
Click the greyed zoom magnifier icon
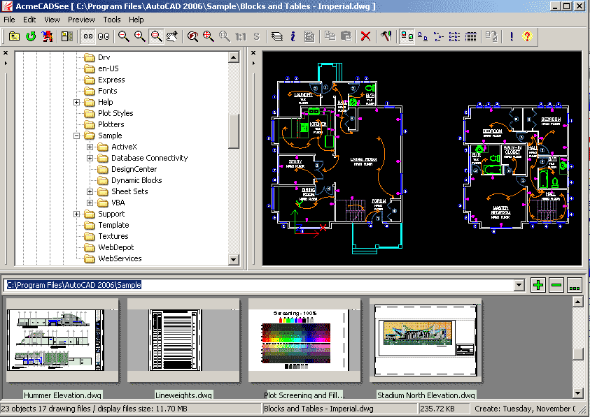225,36
